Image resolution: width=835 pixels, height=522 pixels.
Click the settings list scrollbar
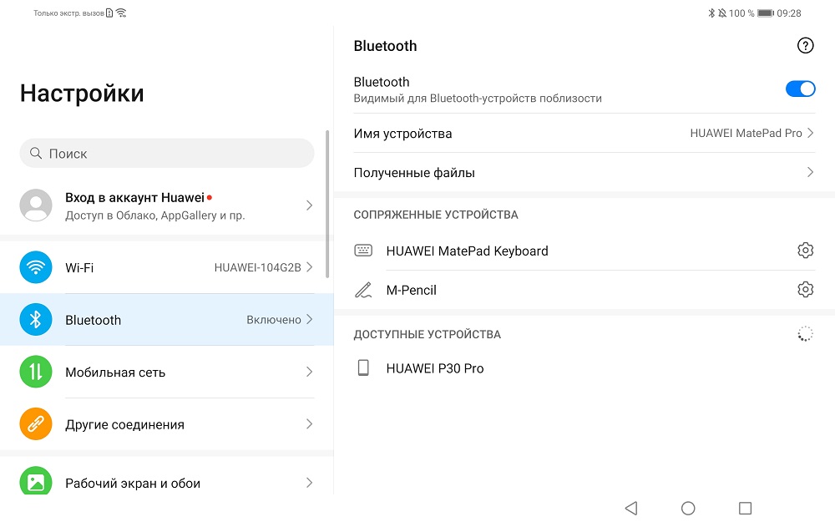(327, 204)
